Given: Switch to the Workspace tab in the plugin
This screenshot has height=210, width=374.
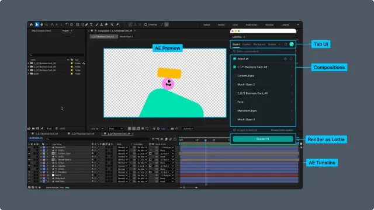Looking at the screenshot, I should (x=259, y=44).
